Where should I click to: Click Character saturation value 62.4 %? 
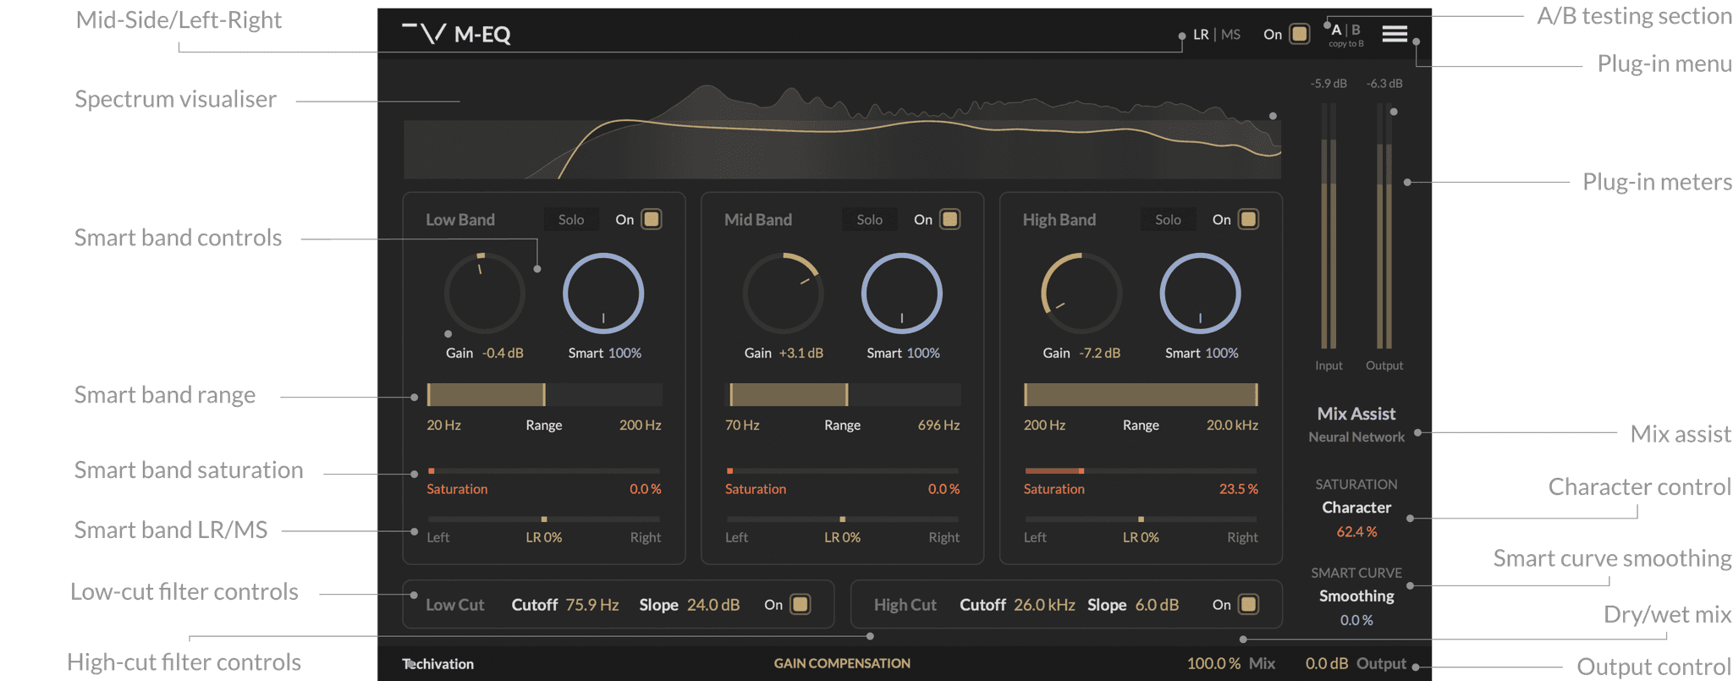point(1356,532)
